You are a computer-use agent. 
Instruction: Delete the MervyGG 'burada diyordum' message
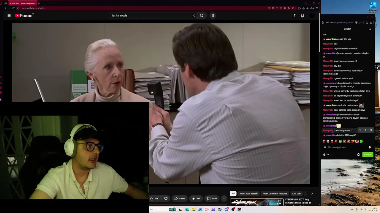(x=371, y=130)
